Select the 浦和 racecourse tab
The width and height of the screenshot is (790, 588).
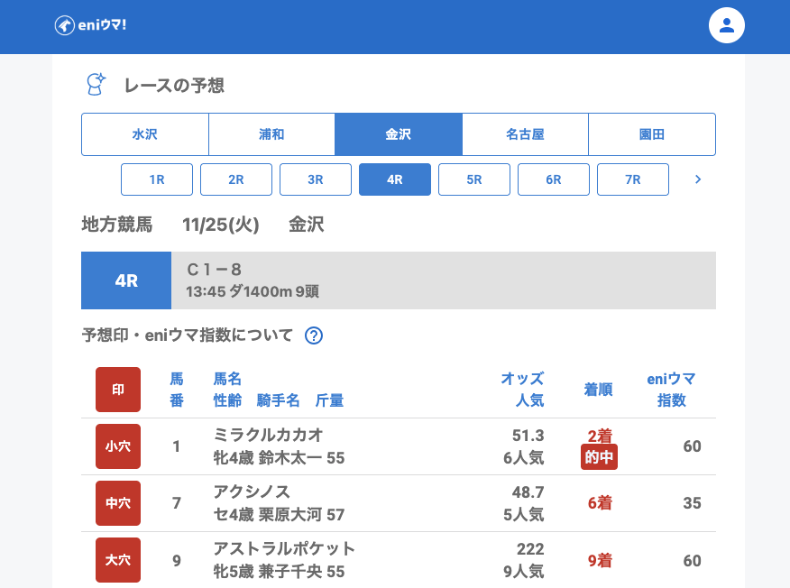[271, 134]
